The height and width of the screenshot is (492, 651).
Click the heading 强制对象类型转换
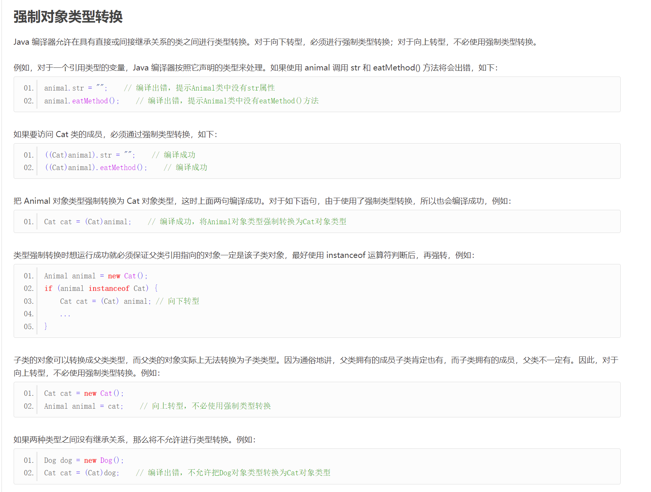68,17
